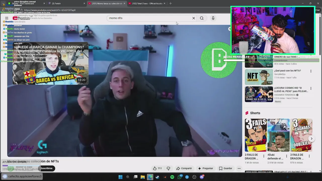322x181 pixels.
Task: Open options for first 3 FAILS short
Action: [264, 156]
